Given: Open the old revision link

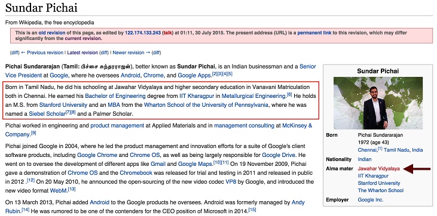Looking at the screenshot, I should pos(52,33).
